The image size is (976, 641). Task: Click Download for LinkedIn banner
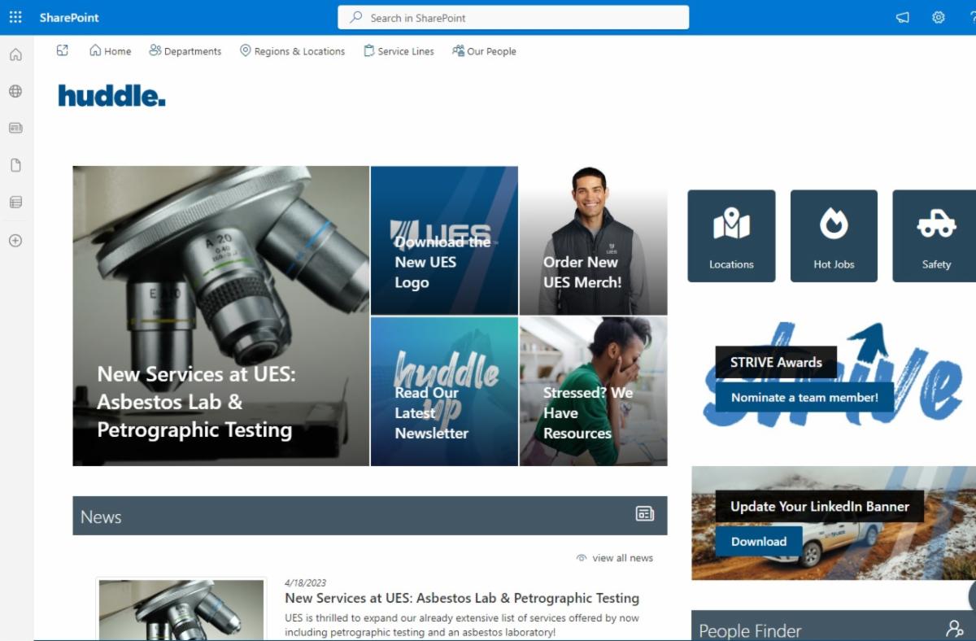(x=758, y=542)
